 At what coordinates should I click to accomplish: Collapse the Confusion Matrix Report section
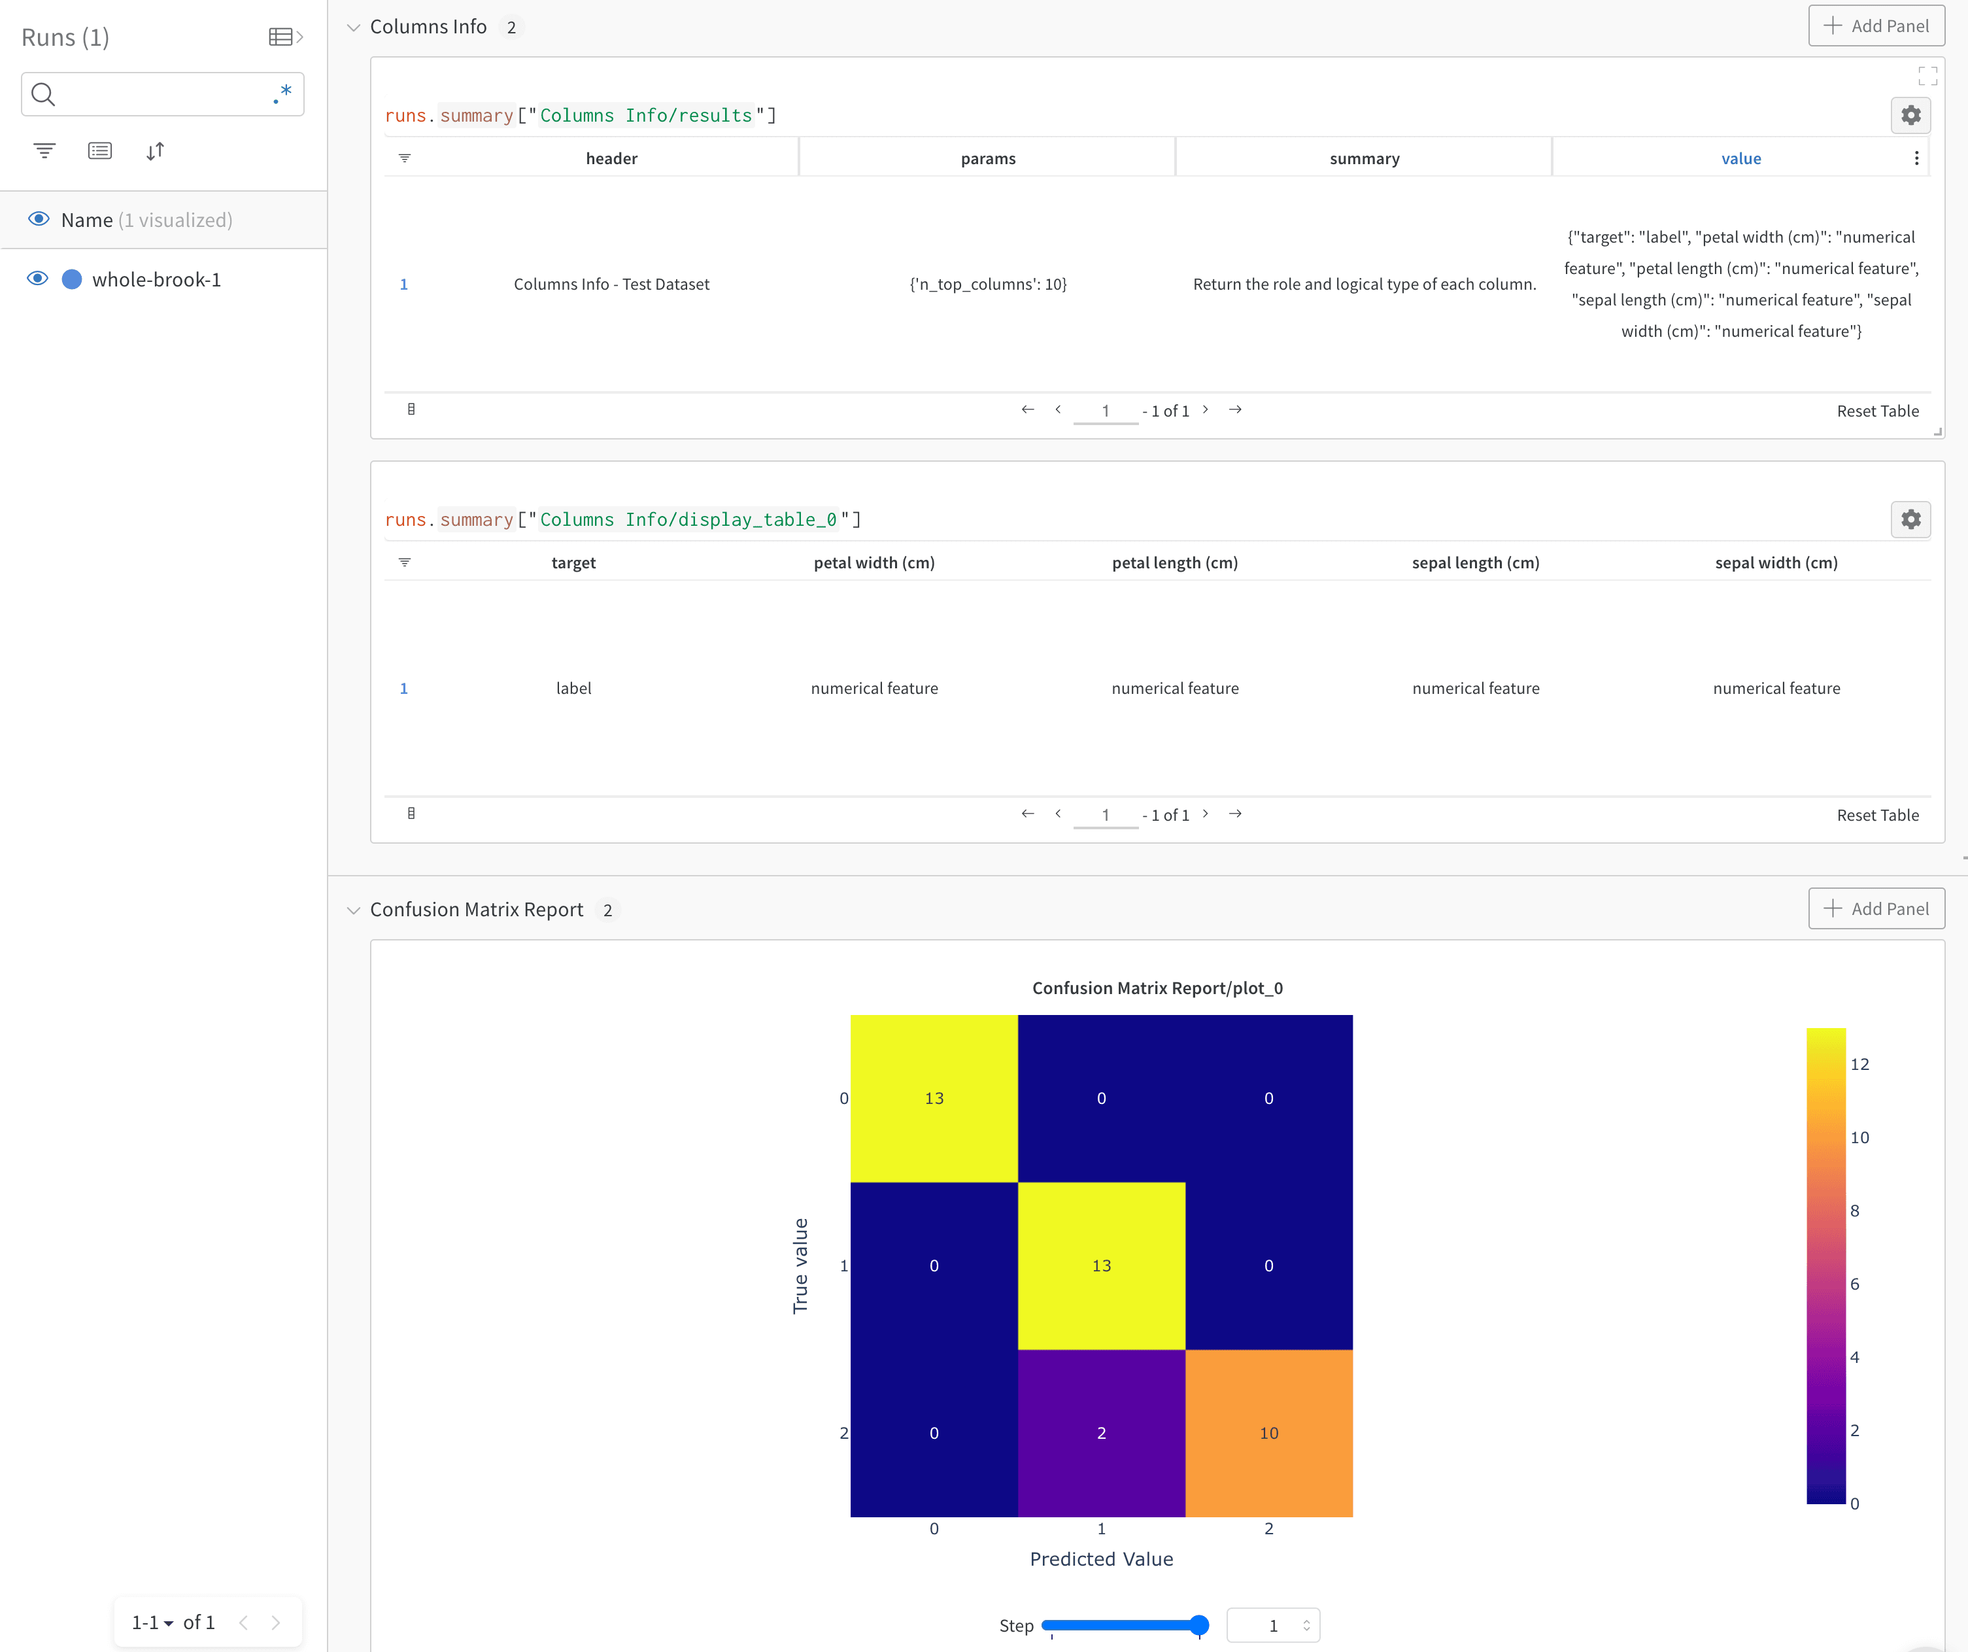pyautogui.click(x=353, y=910)
